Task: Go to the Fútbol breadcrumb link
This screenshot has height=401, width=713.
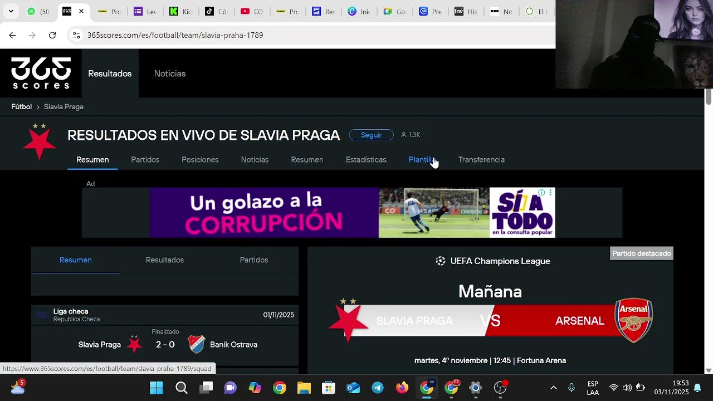Action: point(22,106)
